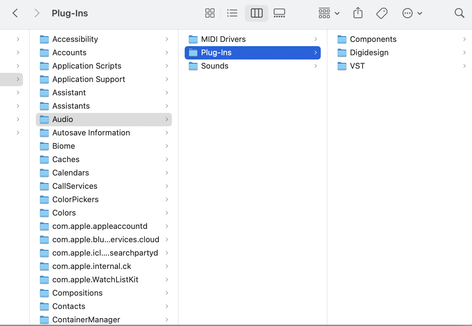
Task: Click the VST folder icon
Action: click(342, 66)
